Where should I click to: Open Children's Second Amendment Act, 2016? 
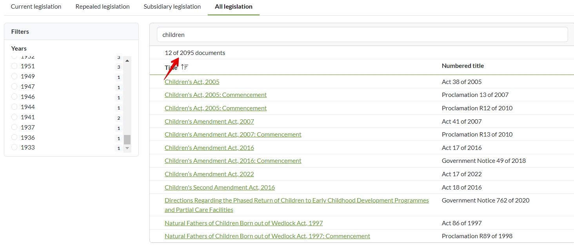[x=220, y=188]
